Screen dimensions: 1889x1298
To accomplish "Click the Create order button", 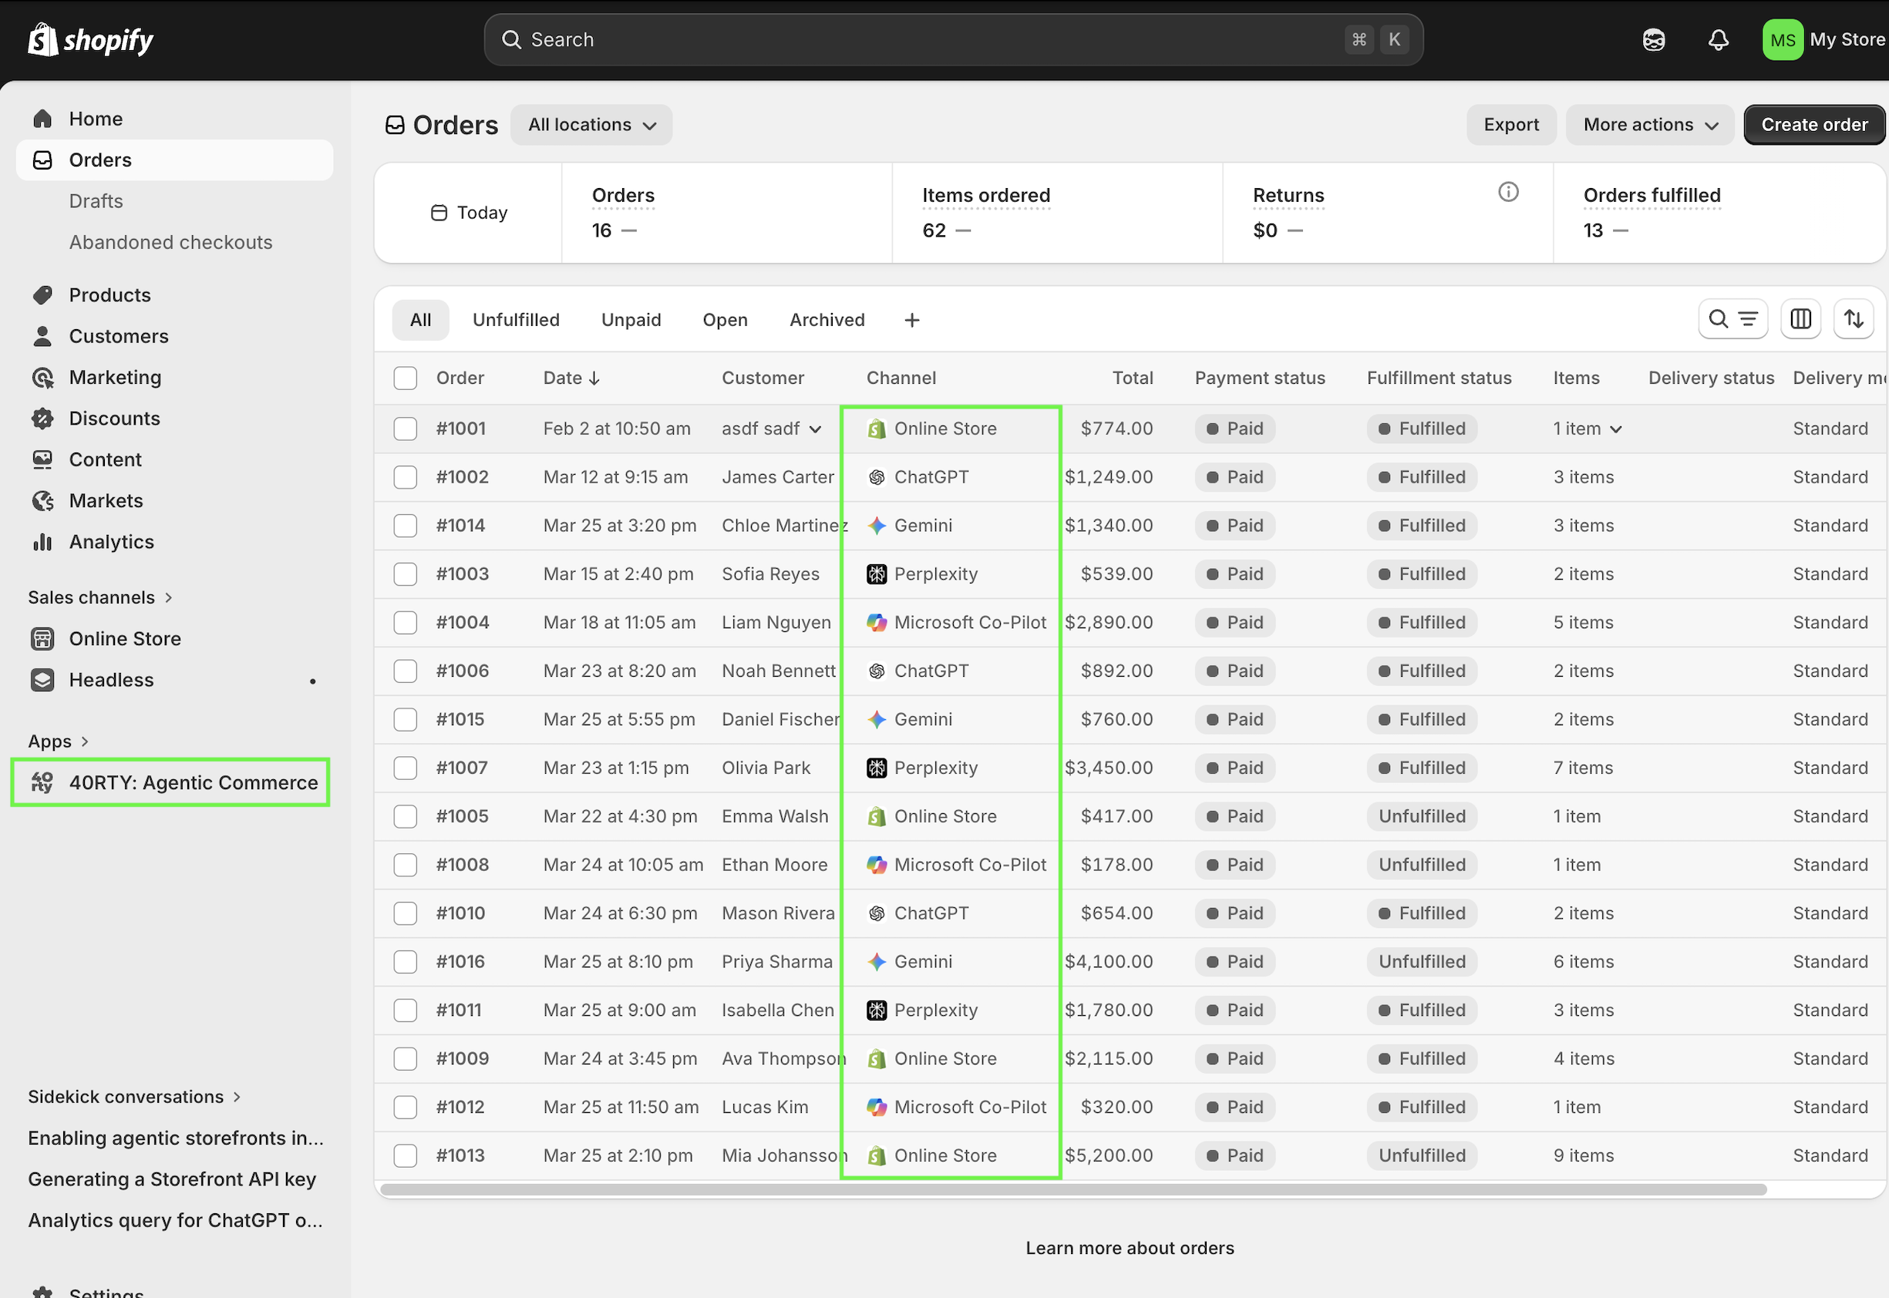I will coord(1814,124).
